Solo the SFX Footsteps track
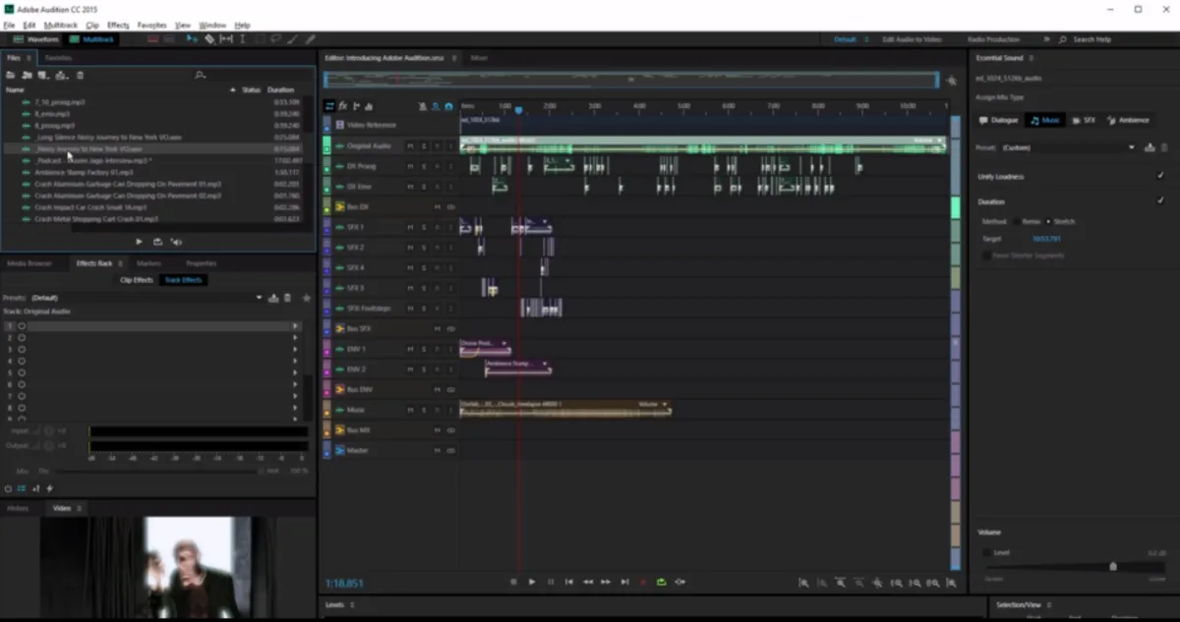The width and height of the screenshot is (1180, 622). point(424,308)
